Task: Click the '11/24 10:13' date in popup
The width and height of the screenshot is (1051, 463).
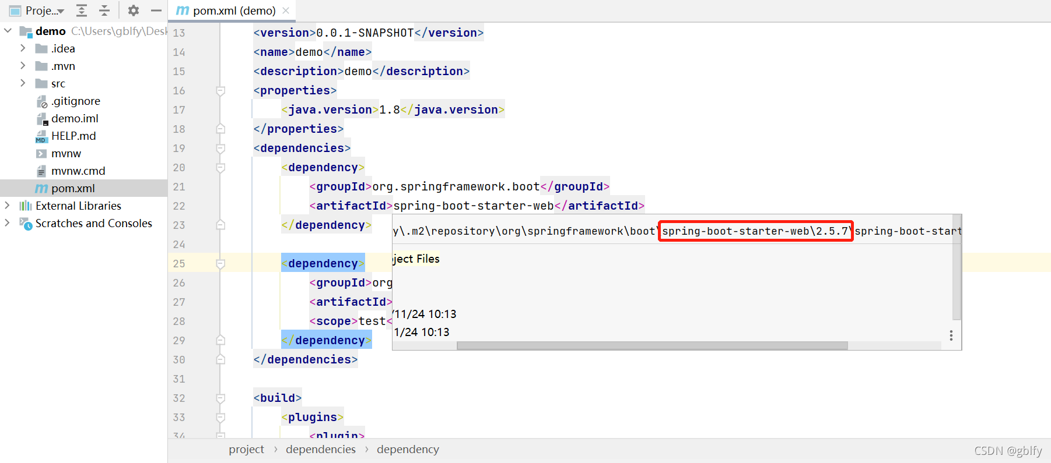Action: tap(425, 314)
